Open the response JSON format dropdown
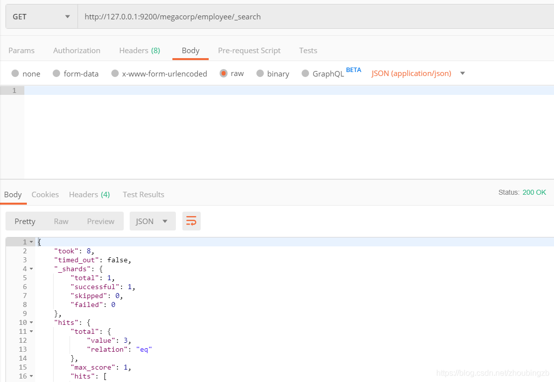This screenshot has width=554, height=382. tap(153, 221)
